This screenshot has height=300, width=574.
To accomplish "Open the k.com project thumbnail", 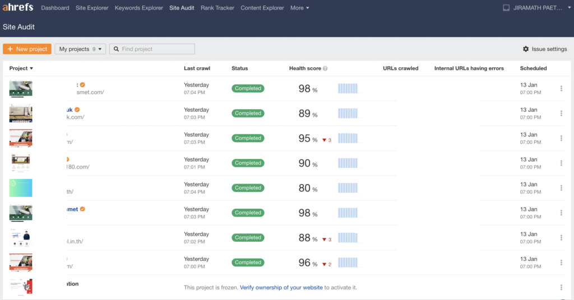I will pyautogui.click(x=21, y=113).
